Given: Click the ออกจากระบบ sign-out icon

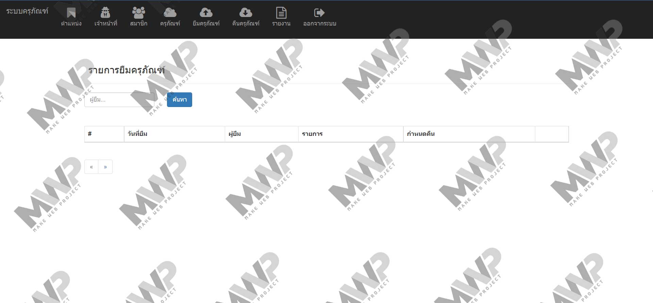Looking at the screenshot, I should [x=319, y=13].
